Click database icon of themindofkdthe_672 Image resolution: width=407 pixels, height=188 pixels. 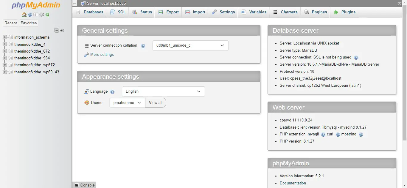click(11, 51)
